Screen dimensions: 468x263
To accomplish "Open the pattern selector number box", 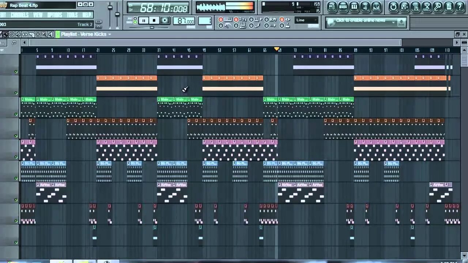I will 205,21.
